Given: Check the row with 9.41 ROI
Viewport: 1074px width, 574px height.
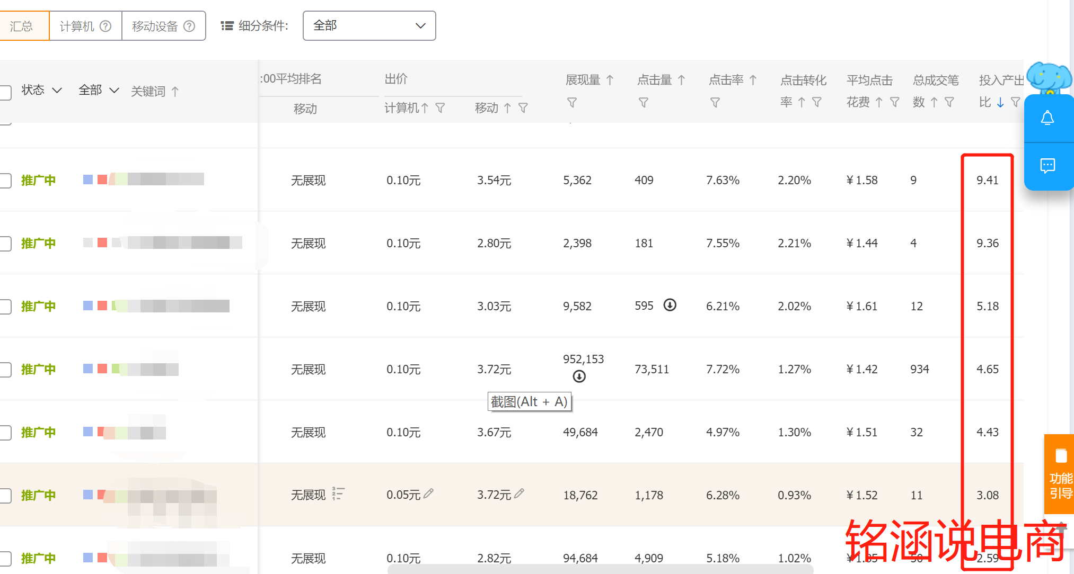Looking at the screenshot, I should tap(5, 181).
